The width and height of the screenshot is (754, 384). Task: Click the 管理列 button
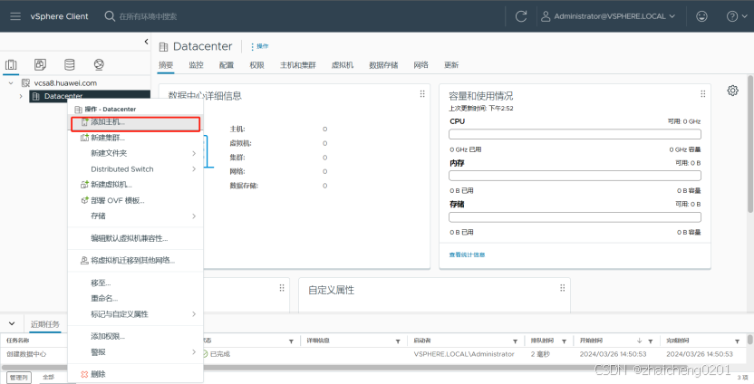tap(19, 378)
